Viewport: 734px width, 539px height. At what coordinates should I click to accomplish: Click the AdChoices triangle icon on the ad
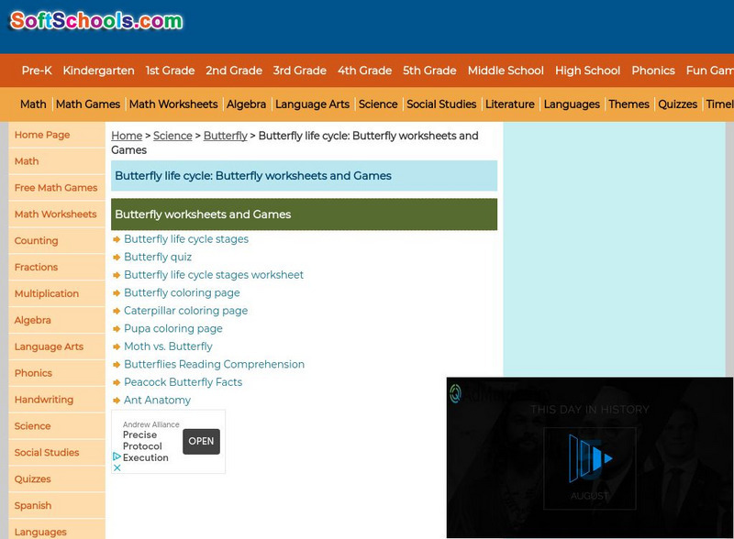click(117, 456)
